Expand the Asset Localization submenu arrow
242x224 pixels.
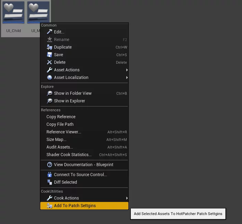pos(127,78)
